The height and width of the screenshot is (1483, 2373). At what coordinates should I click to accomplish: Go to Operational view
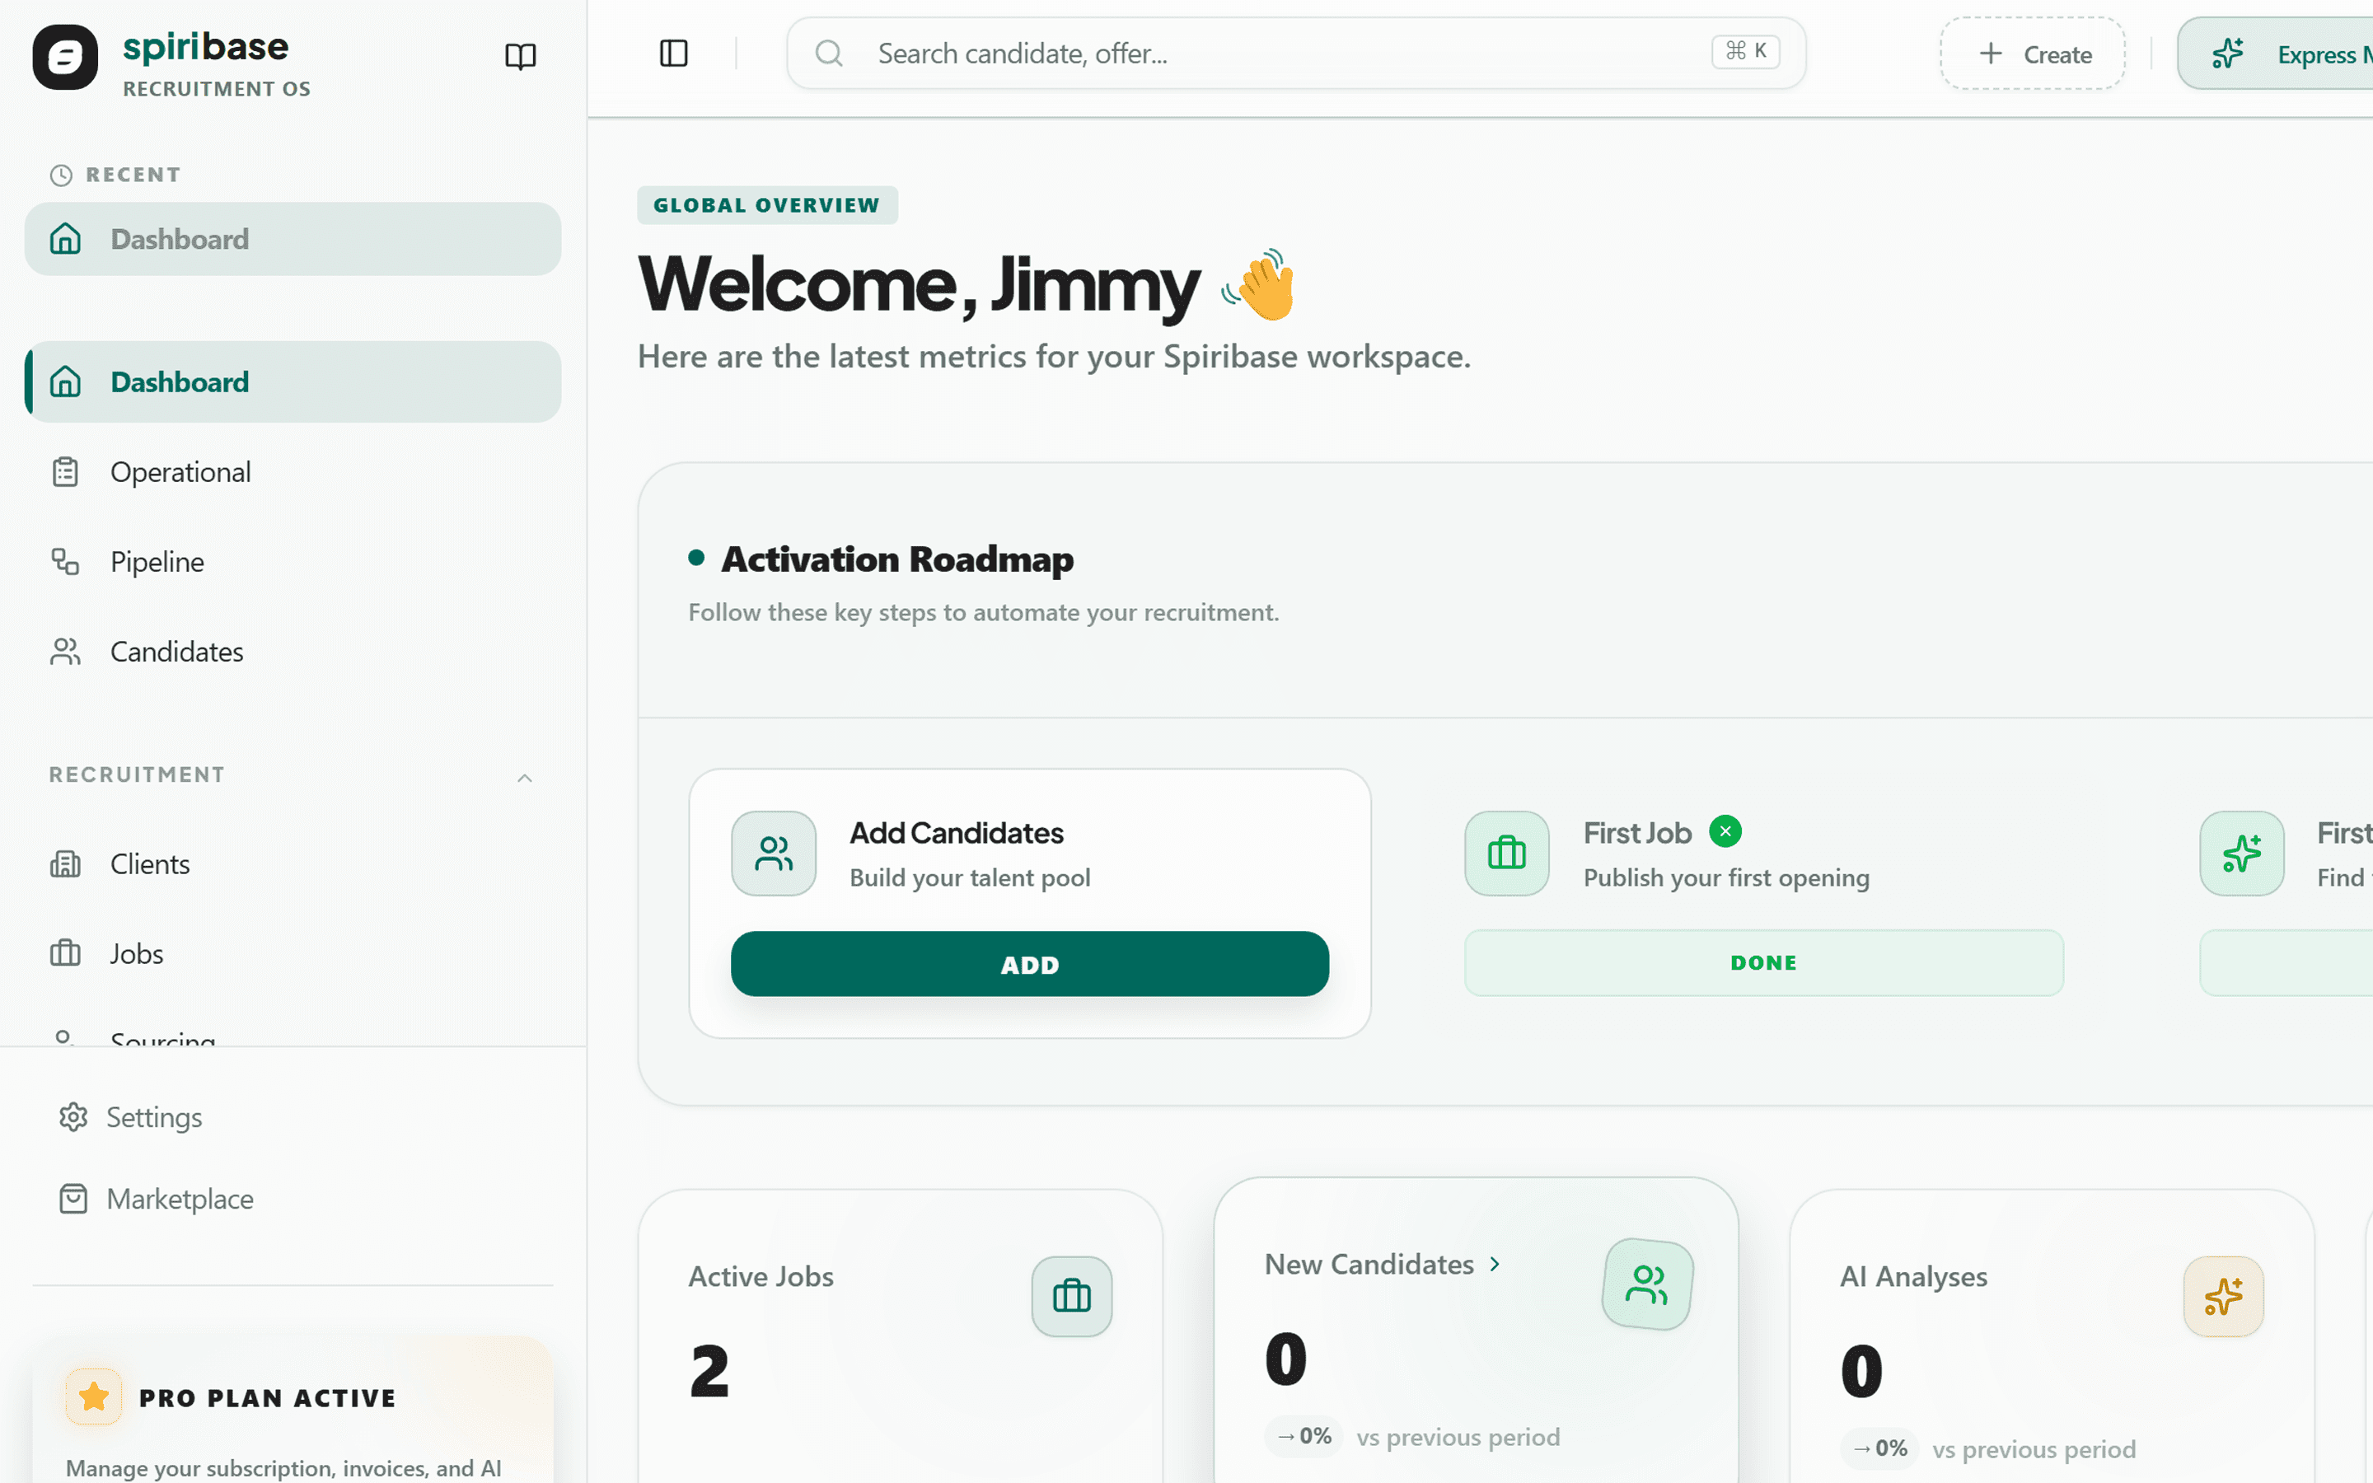293,472
